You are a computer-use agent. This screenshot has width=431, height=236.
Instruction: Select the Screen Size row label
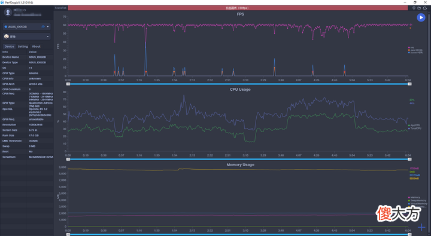click(x=10, y=130)
